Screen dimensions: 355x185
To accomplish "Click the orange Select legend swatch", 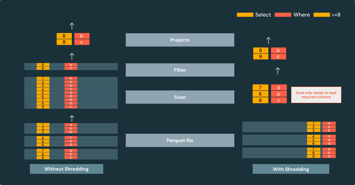I will click(x=245, y=15).
